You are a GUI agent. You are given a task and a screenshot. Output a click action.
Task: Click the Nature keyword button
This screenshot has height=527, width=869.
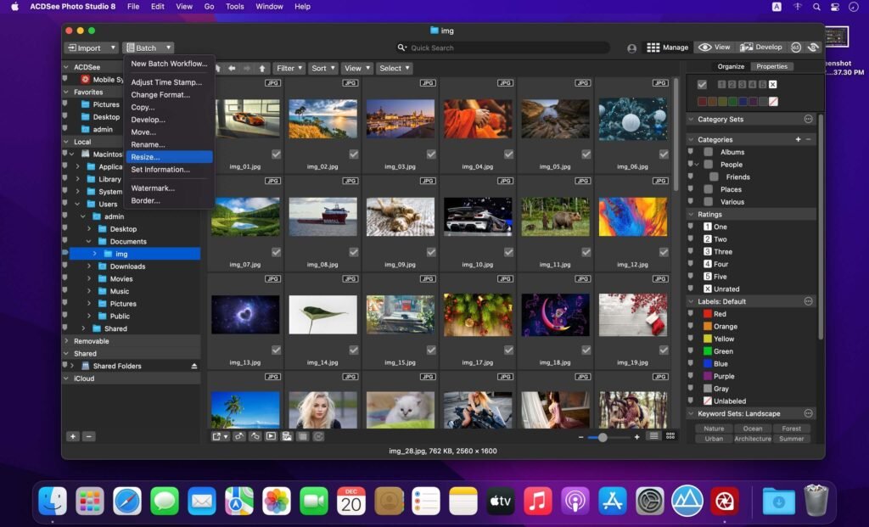coord(713,429)
